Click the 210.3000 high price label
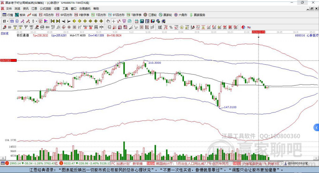 click(x=155, y=63)
